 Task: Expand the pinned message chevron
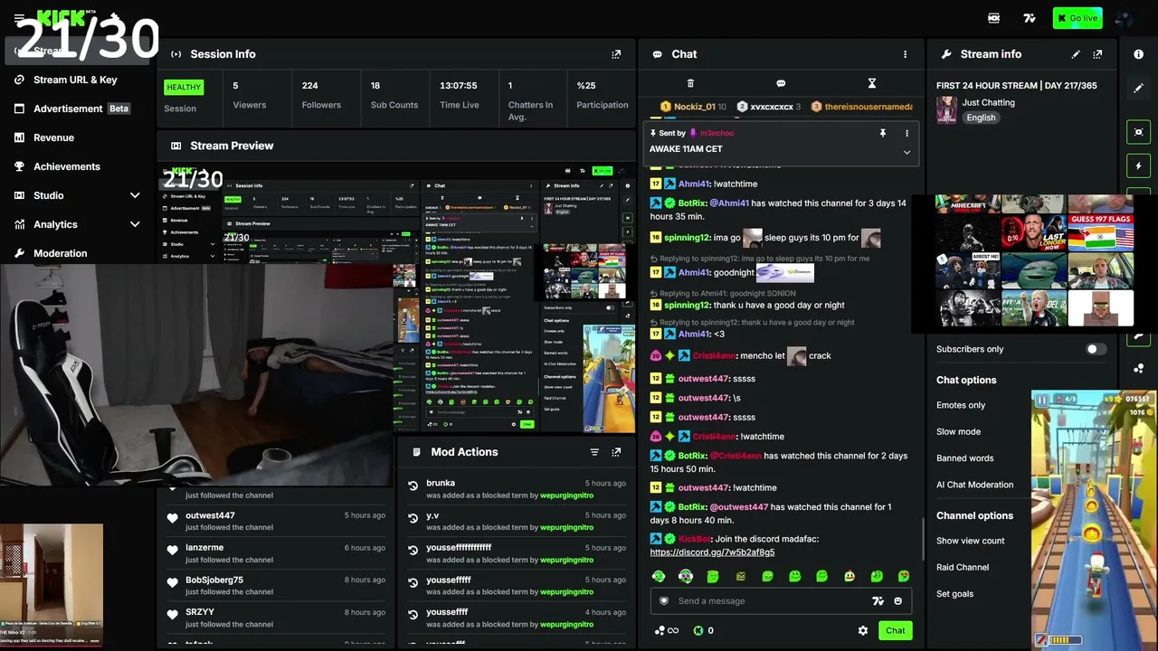point(906,152)
